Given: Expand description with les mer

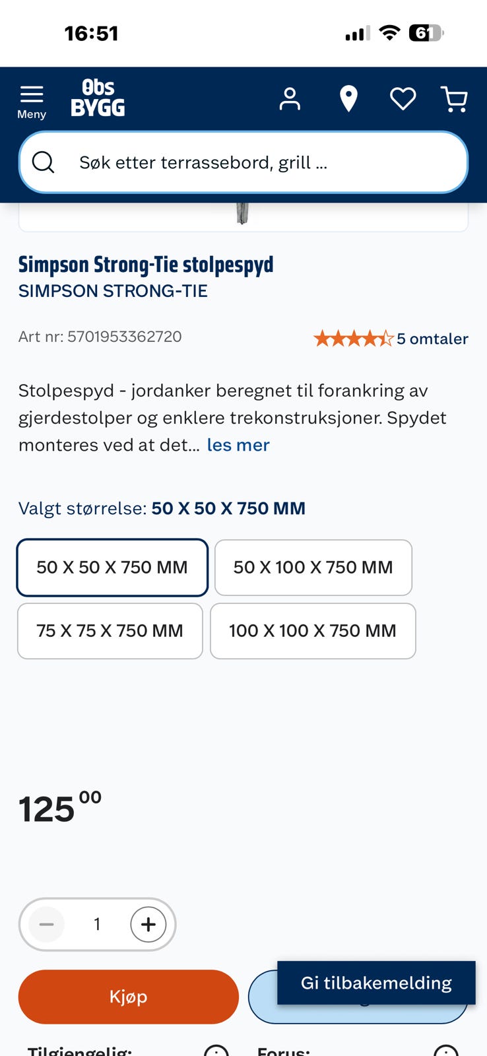Looking at the screenshot, I should 238,445.
